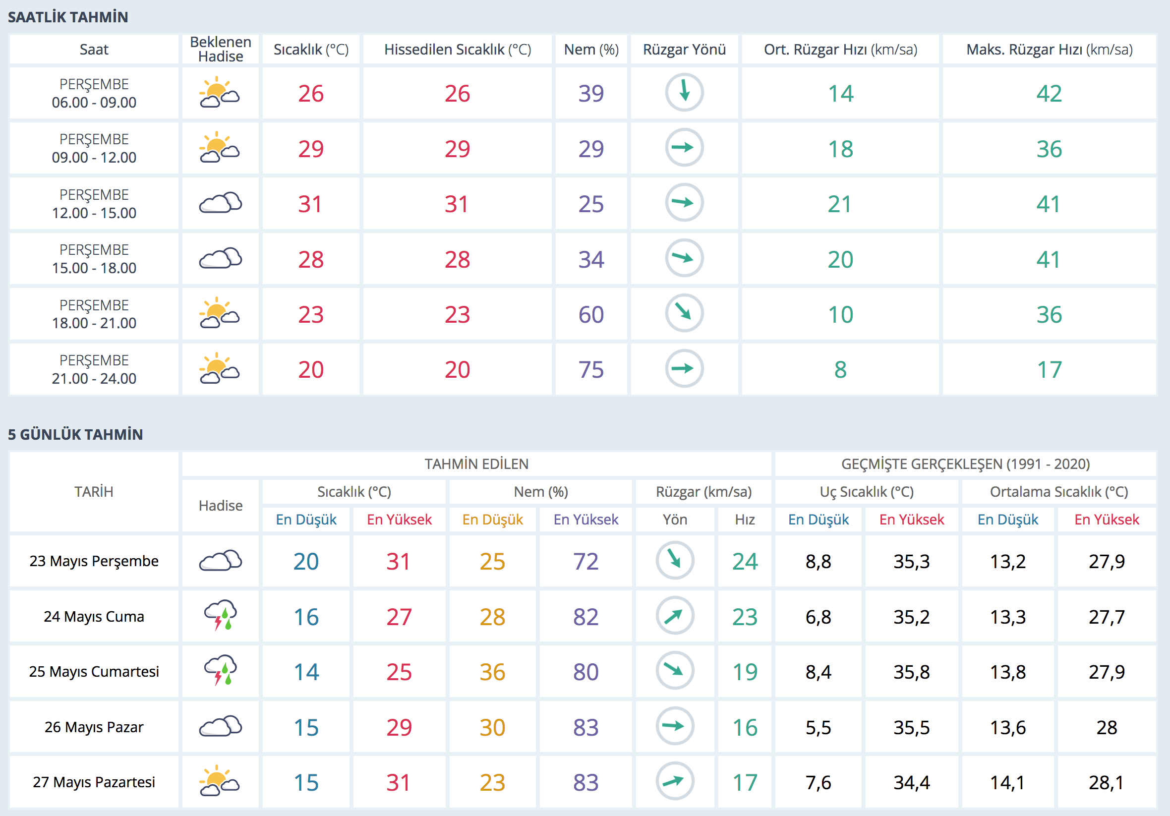Click the wind direction icon for 24 Mayıs Cuma
The height and width of the screenshot is (816, 1170).
point(674,616)
